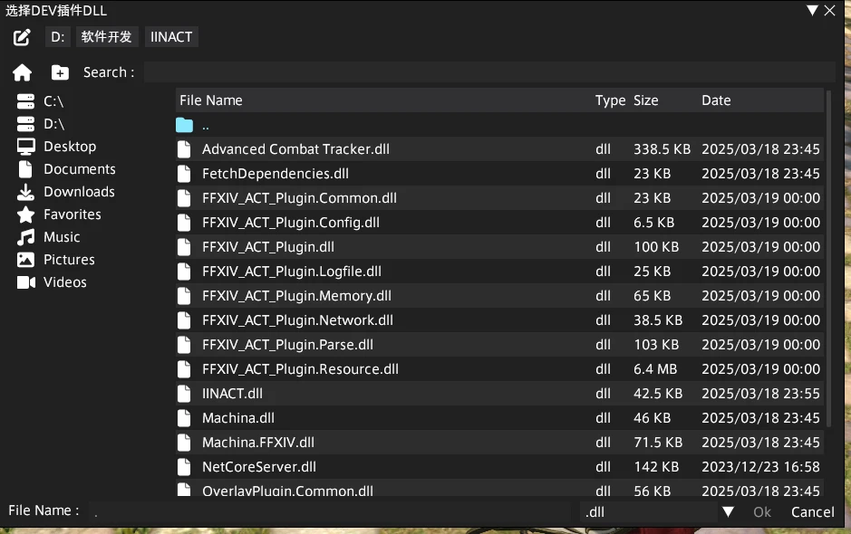Select the C:\ drive

point(53,101)
